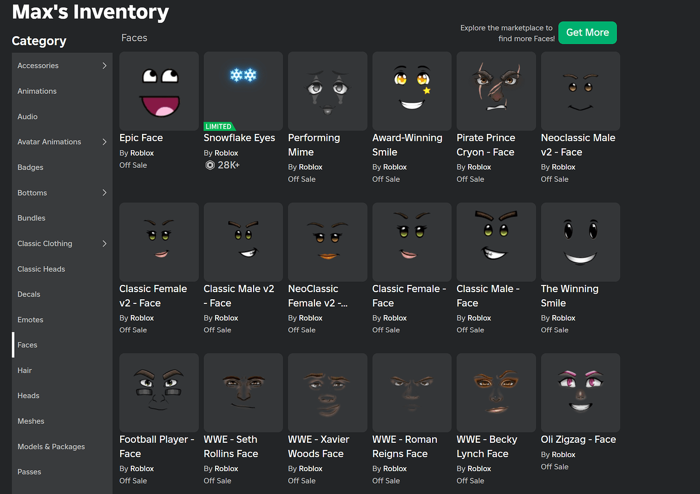The width and height of the screenshot is (700, 494).
Task: Open the Performing Mime face
Action: coord(327,91)
